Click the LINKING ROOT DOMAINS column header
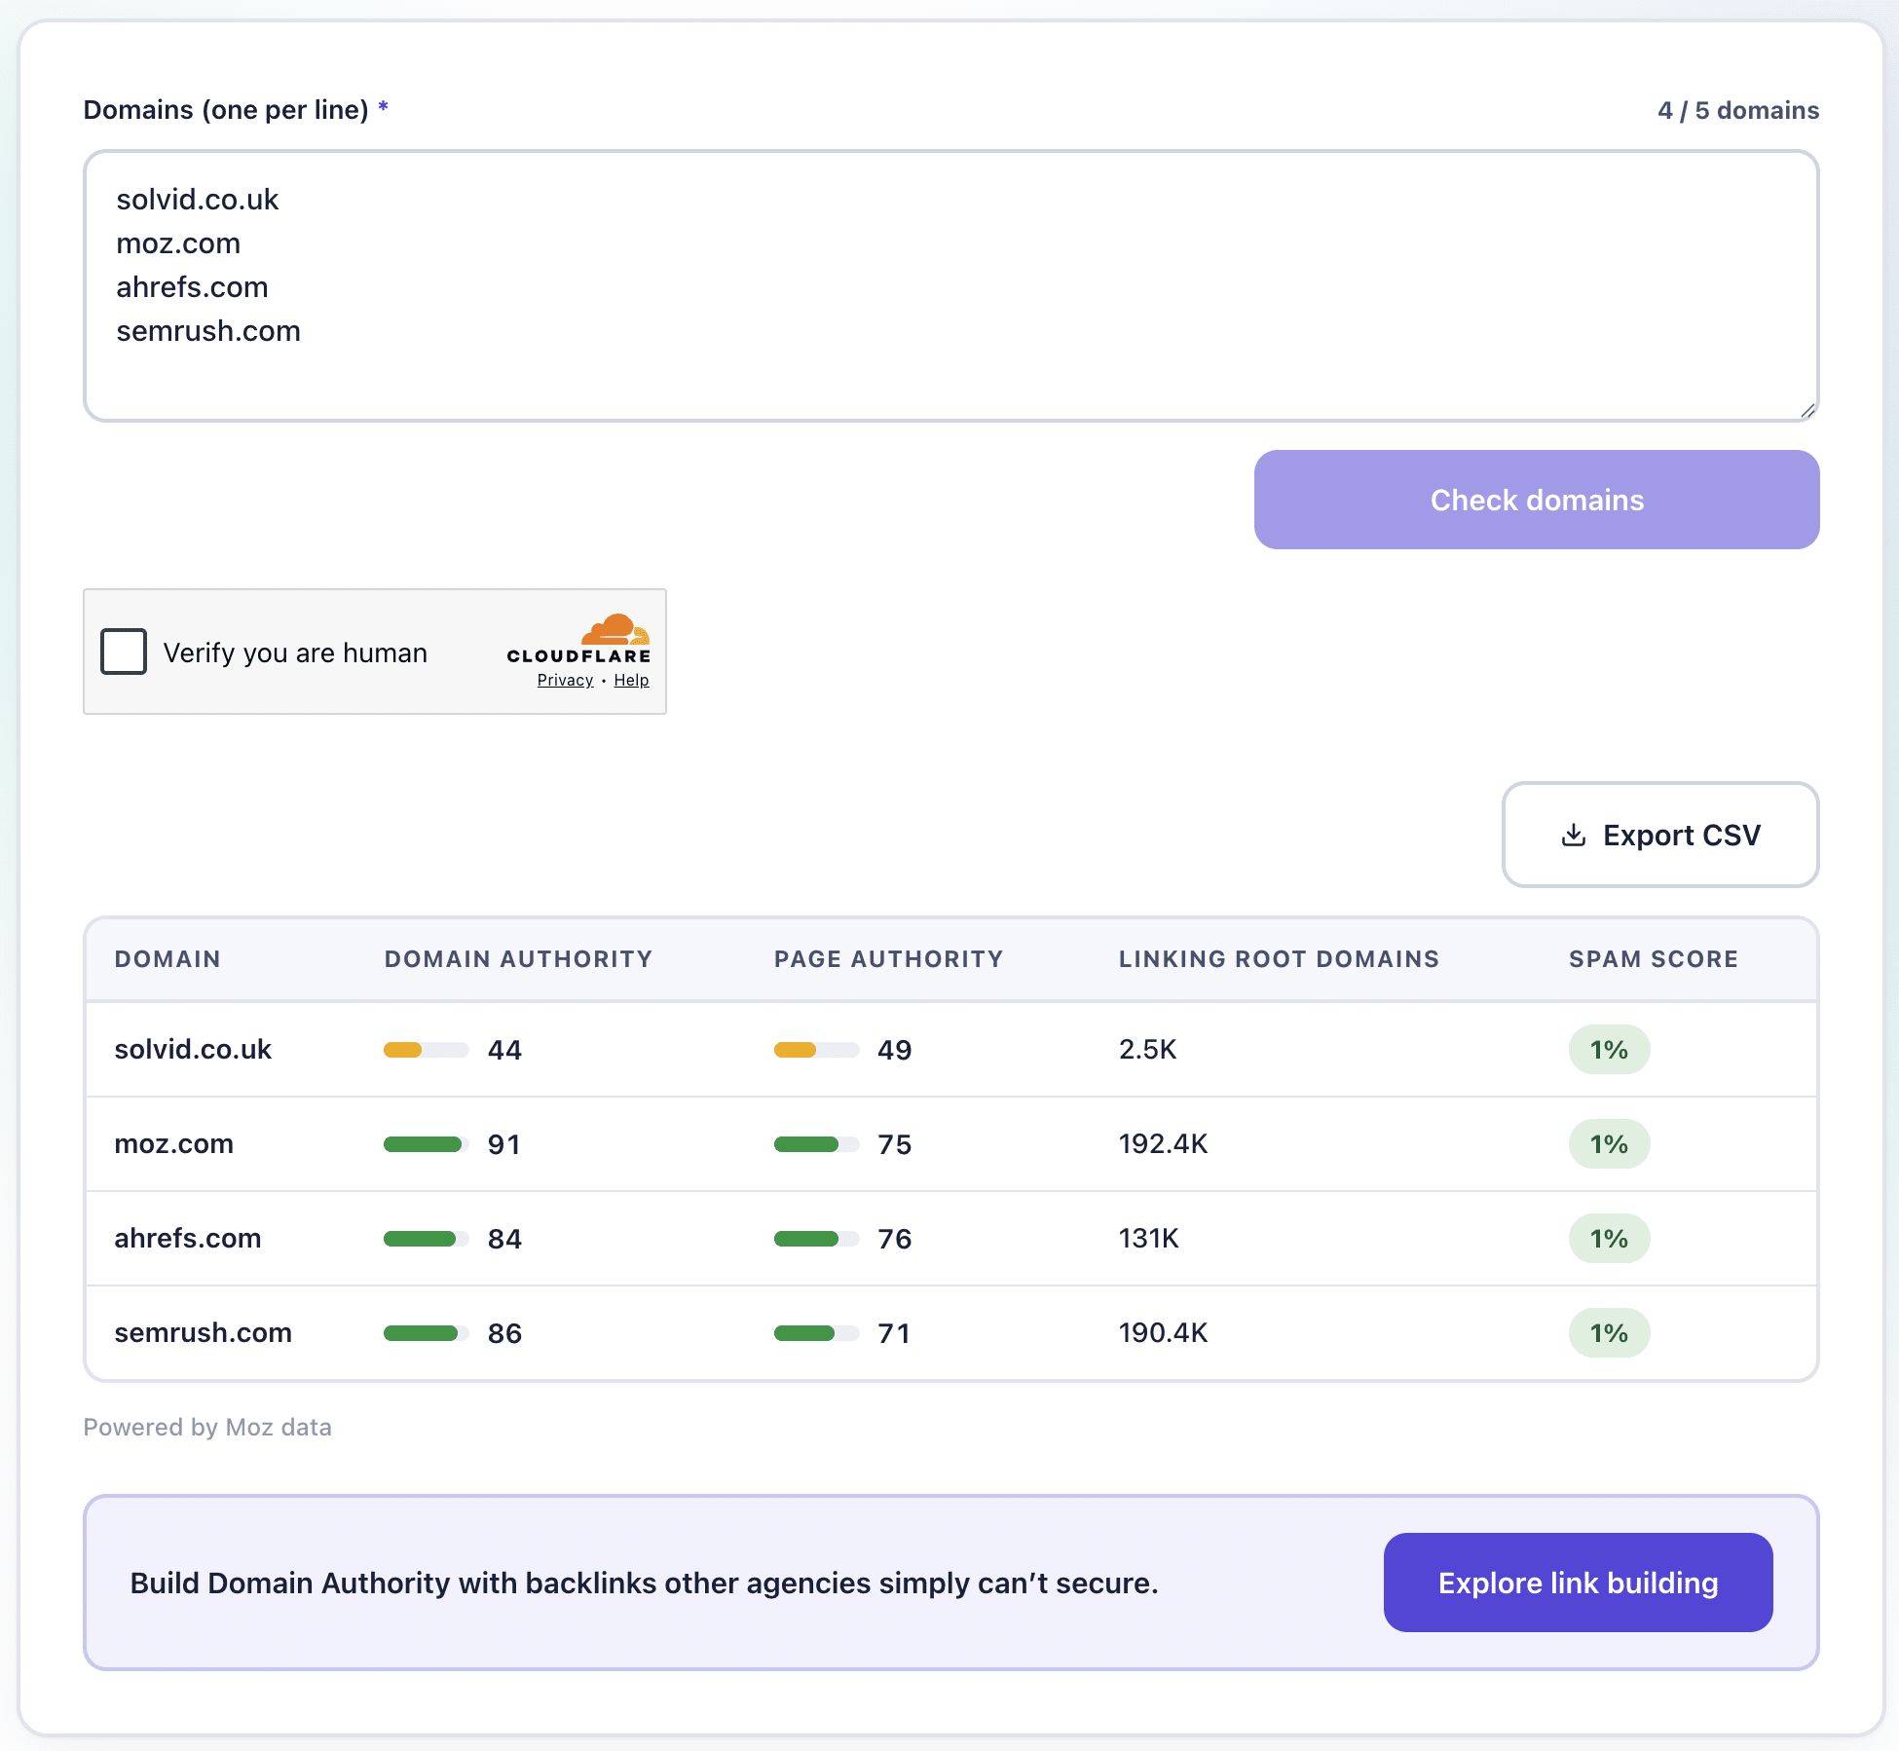1899x1751 pixels. pyautogui.click(x=1279, y=959)
